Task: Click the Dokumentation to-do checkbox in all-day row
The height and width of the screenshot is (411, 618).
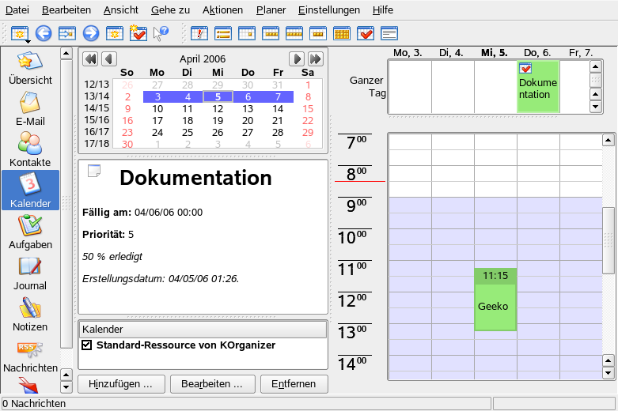Action: (x=525, y=69)
